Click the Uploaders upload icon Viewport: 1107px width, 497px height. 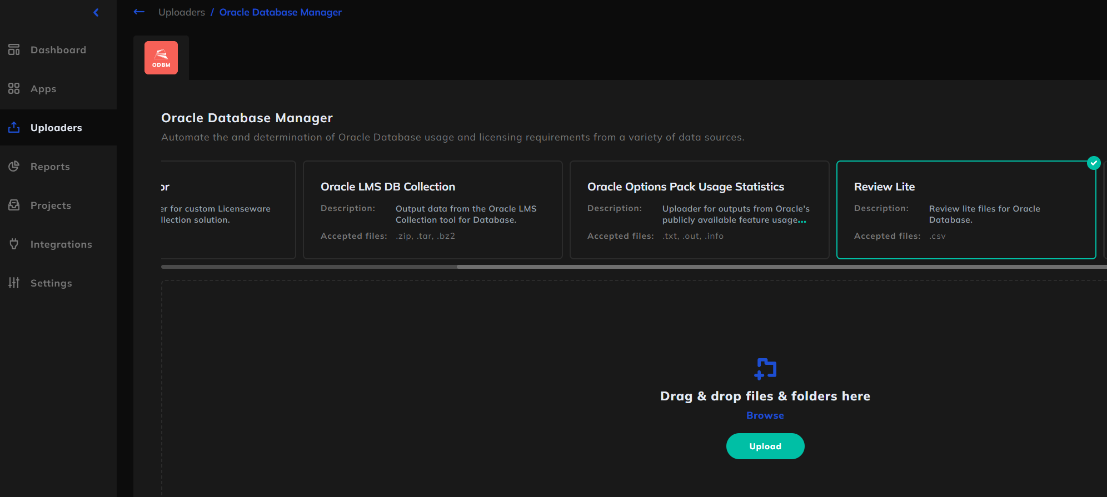click(14, 128)
